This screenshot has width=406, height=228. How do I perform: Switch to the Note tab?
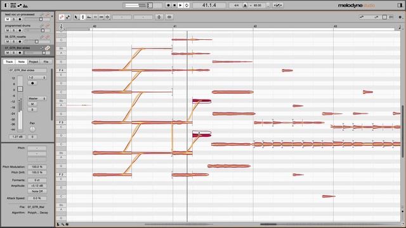[22, 61]
